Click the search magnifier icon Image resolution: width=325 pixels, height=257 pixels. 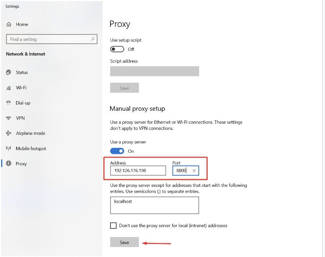pyautogui.click(x=92, y=39)
